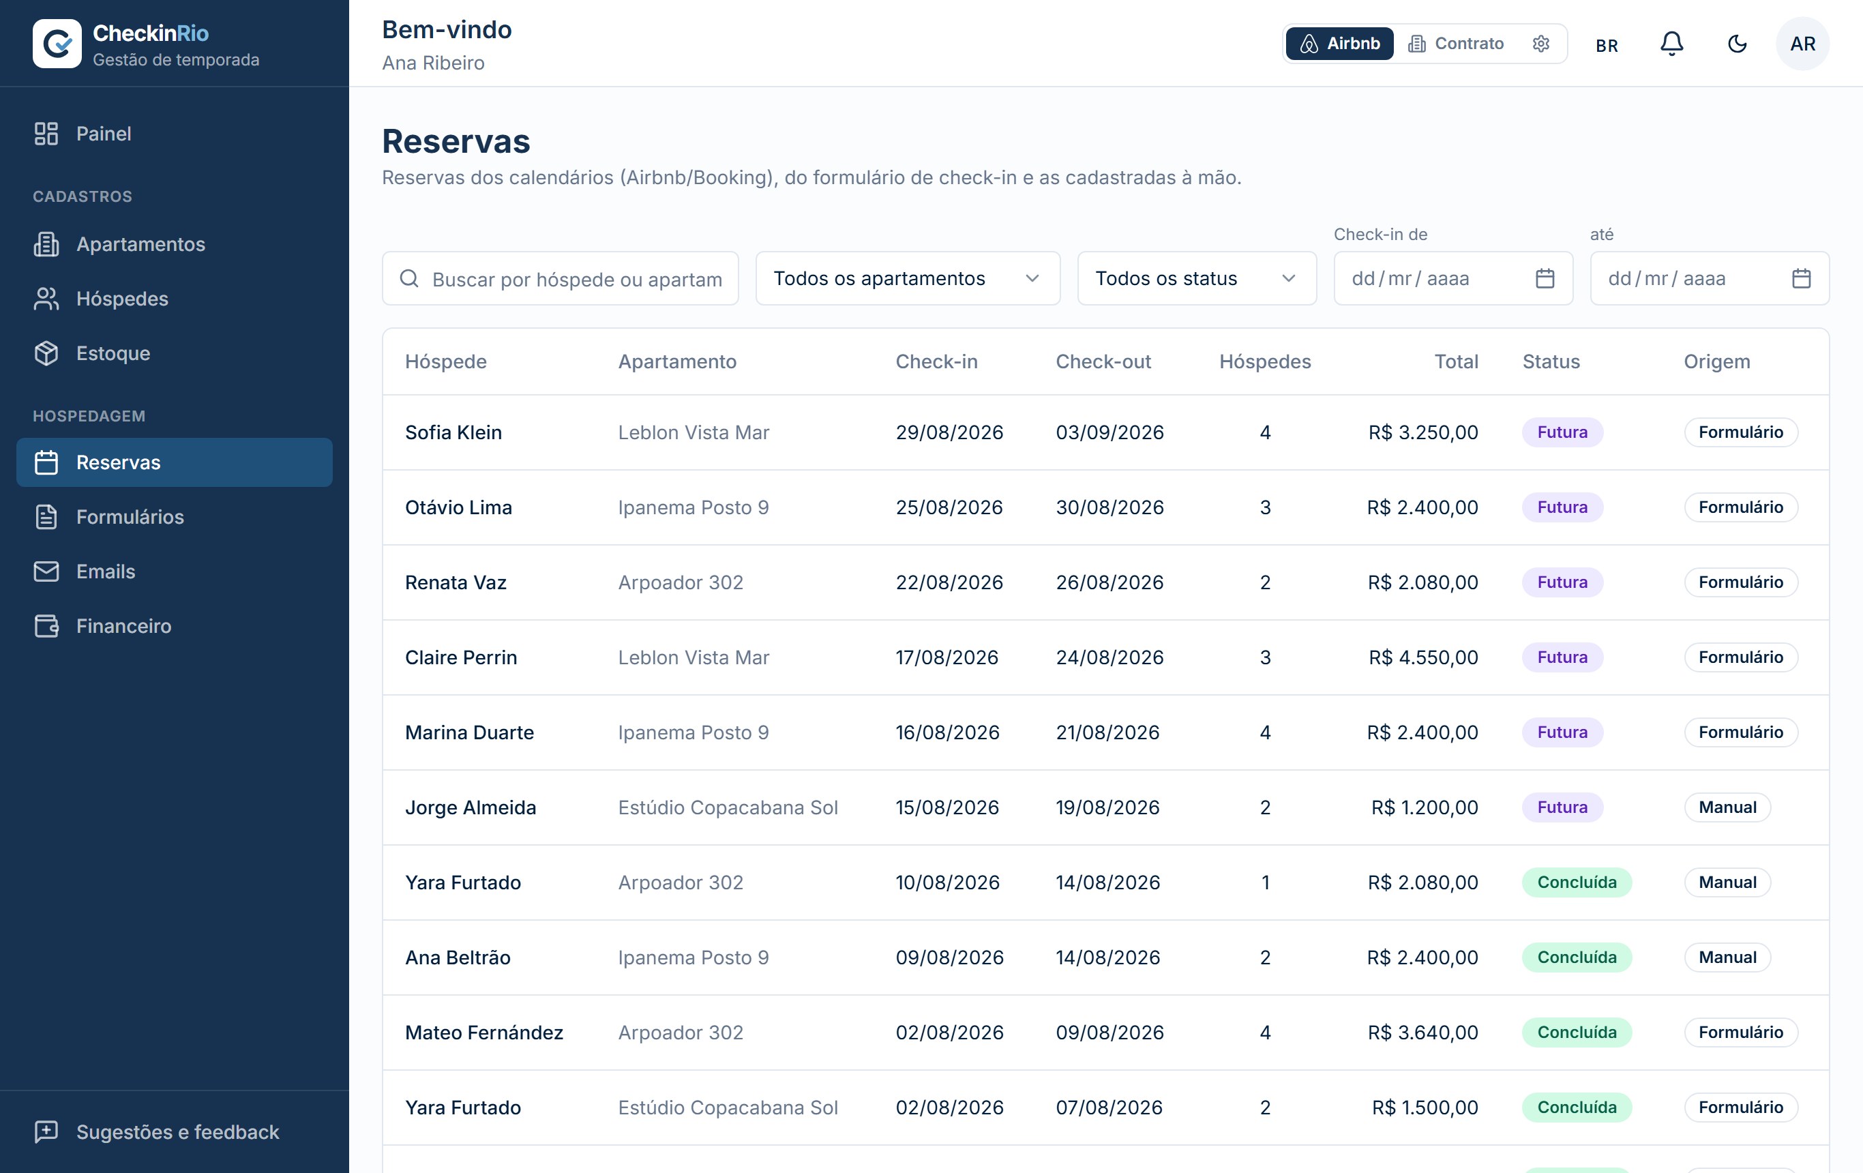Go to Emails section
Screen dimensions: 1863x1173
pos(174,571)
